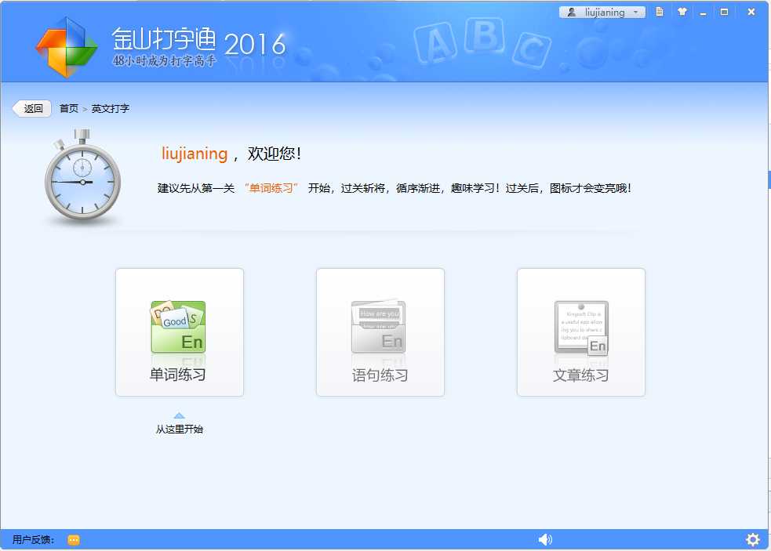This screenshot has height=551, width=771.
Task: Click the stopwatch image
Action: point(82,176)
